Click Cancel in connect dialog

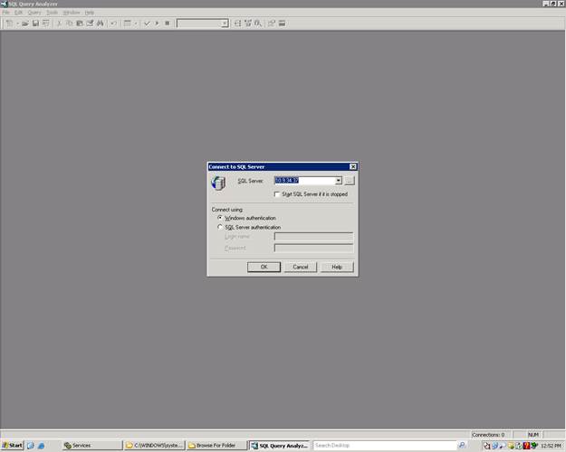click(301, 267)
